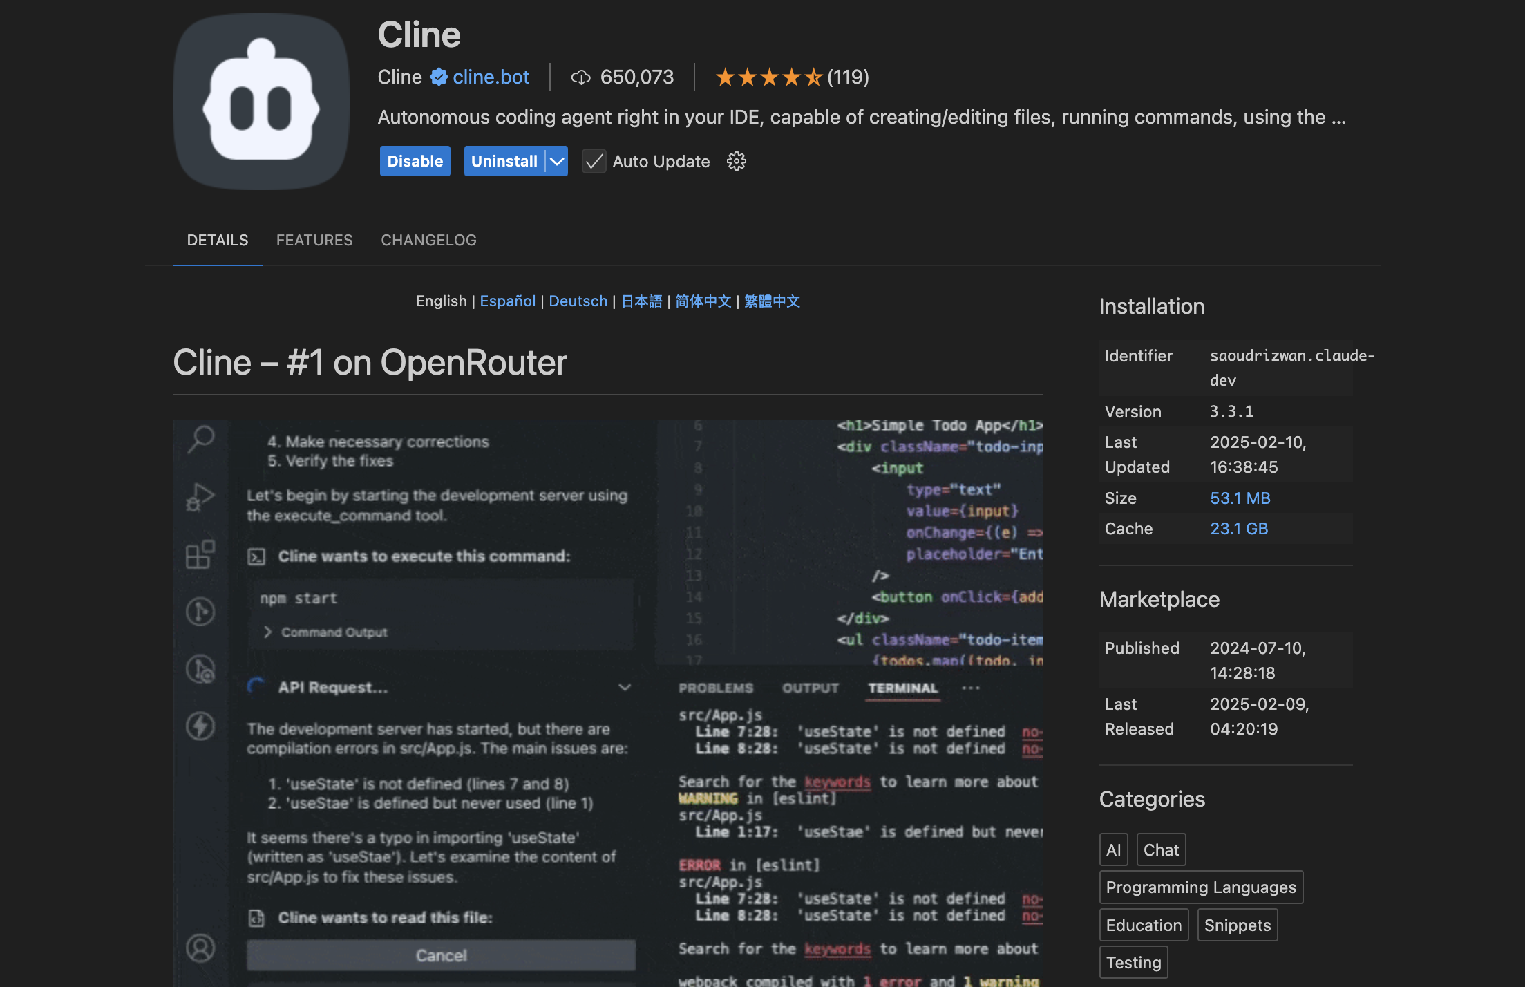Viewport: 1525px width, 987px height.
Task: Open the 日本語 readme link
Action: tap(642, 301)
